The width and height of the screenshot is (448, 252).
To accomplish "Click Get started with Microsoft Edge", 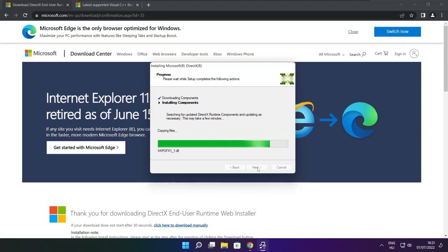I will pos(86,147).
